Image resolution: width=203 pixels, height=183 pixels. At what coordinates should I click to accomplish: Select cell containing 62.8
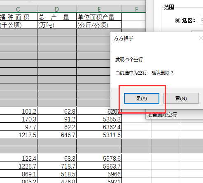[57, 111]
